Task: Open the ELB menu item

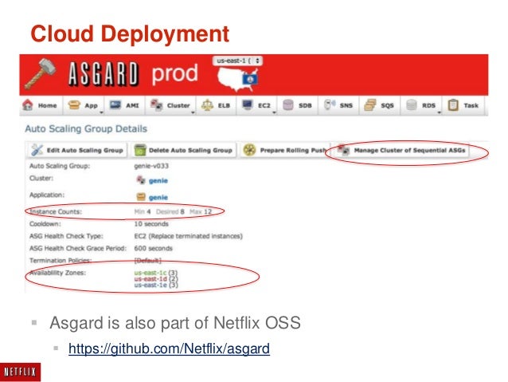Action: [216, 105]
